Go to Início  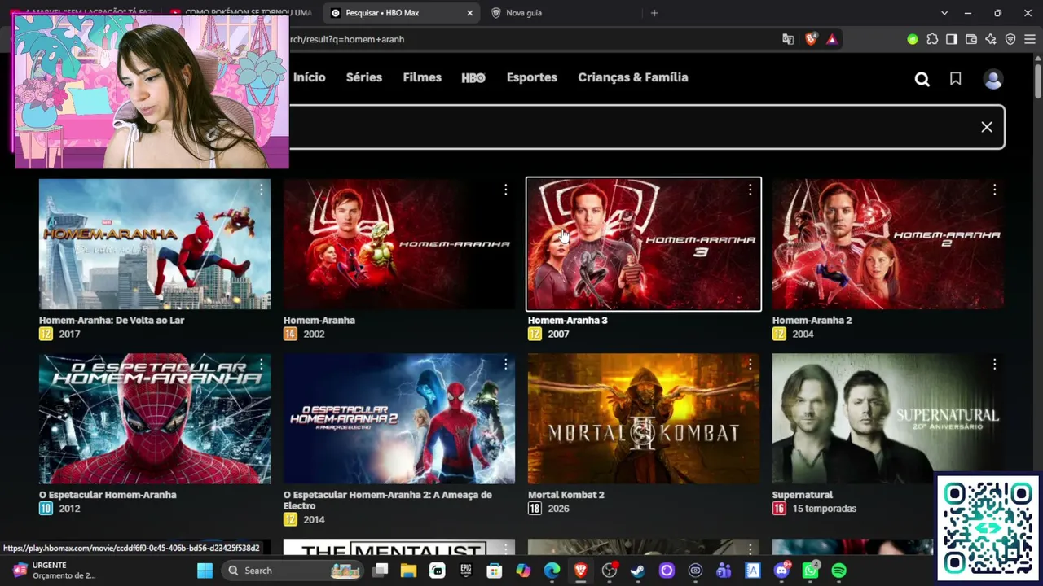click(310, 77)
